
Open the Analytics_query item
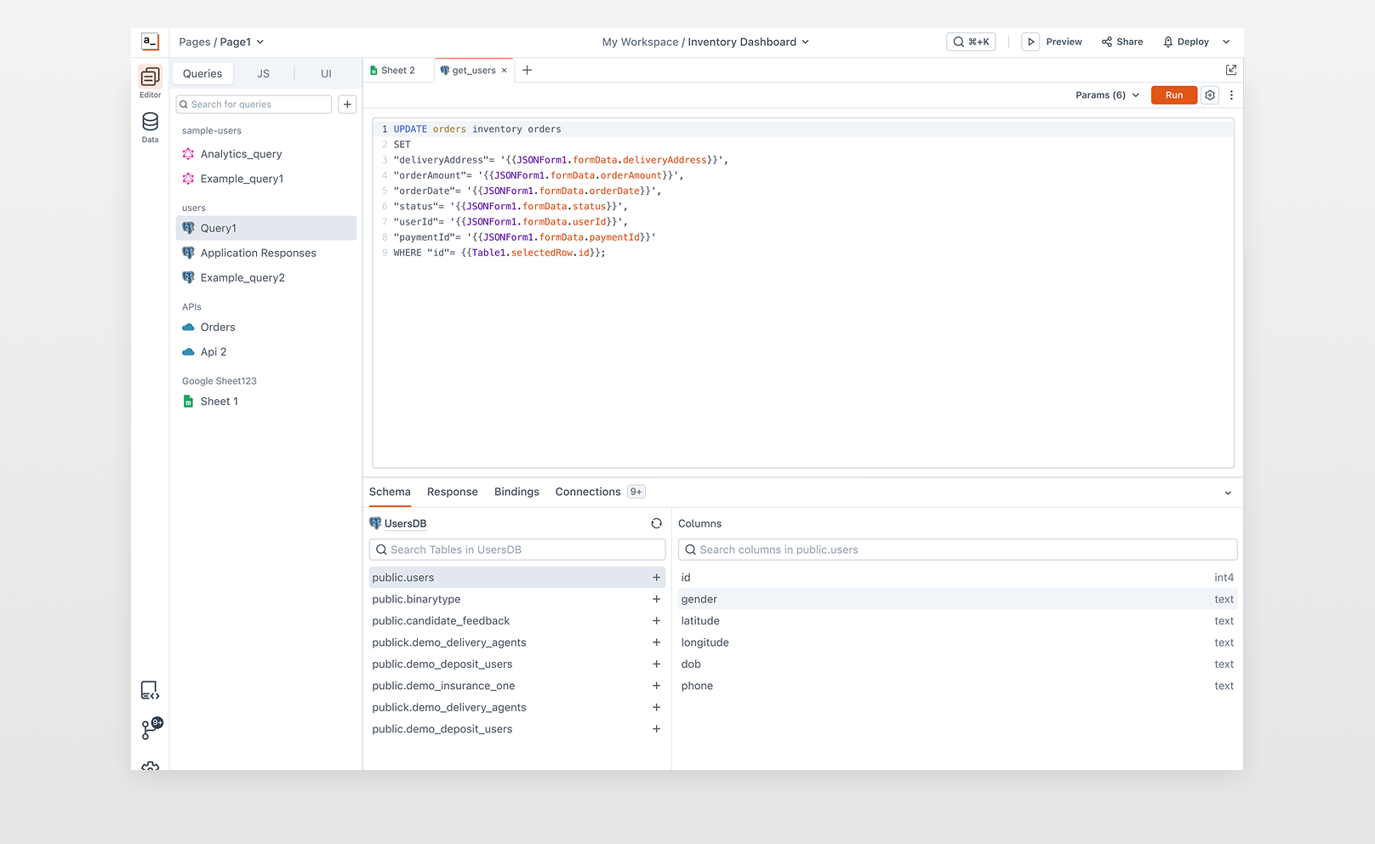coord(265,154)
